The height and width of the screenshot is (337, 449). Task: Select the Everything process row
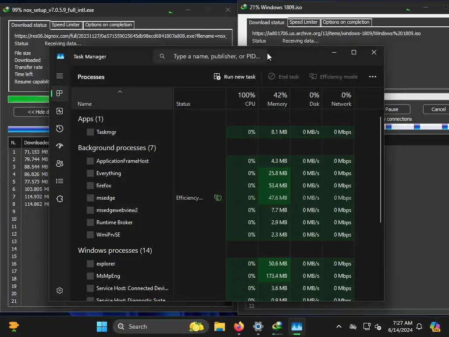click(213, 173)
